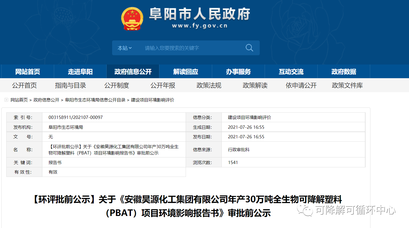Screen dimensions: 409x228
Task: Click the 索引号 label cell
Action: coord(24,117)
